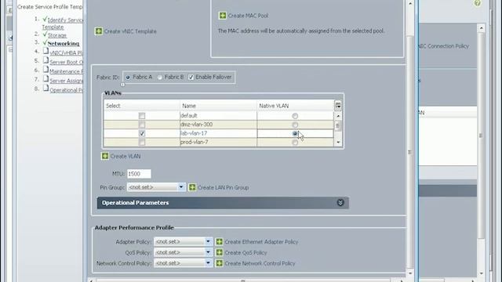Set lab-vlan-17 as the Native VLAN

click(295, 134)
